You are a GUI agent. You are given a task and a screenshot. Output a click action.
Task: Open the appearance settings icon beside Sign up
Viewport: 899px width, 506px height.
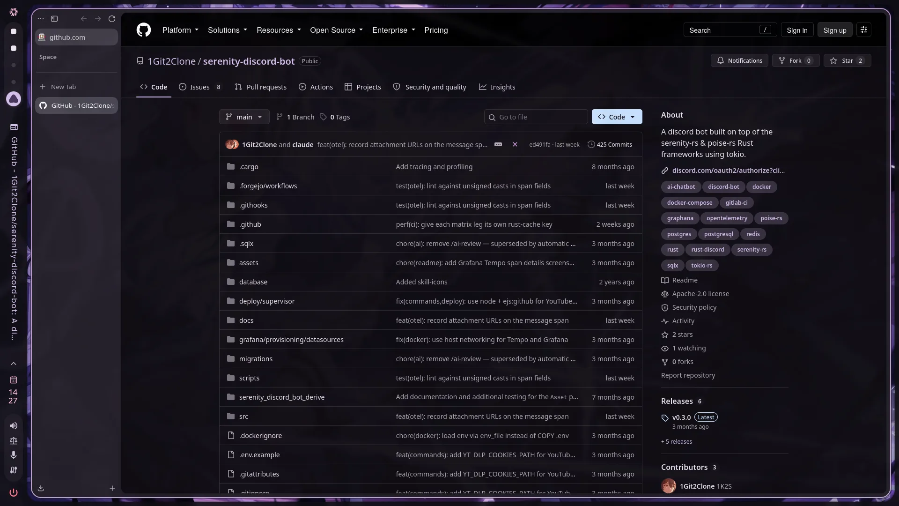tap(864, 30)
